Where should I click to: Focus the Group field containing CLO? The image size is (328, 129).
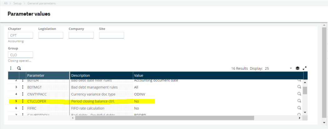coord(20,55)
